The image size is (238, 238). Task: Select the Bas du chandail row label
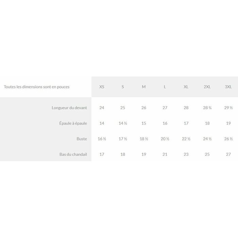point(73,154)
